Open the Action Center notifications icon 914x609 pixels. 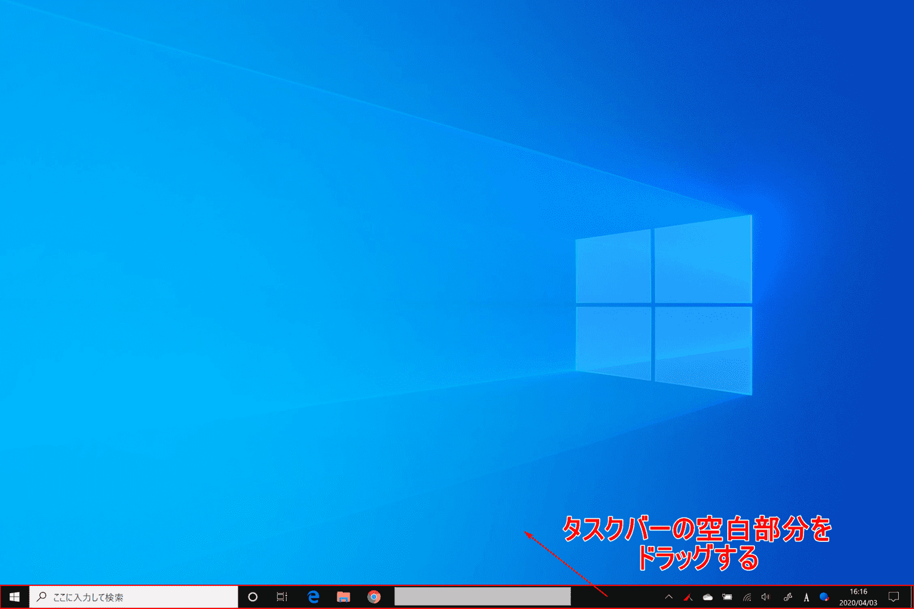click(894, 597)
